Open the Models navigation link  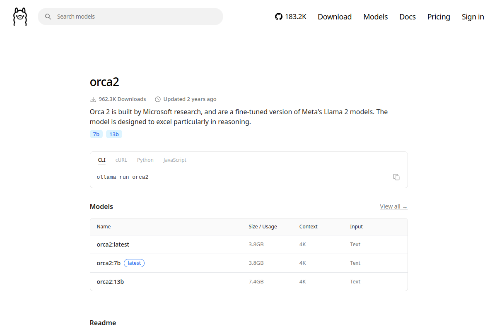(376, 17)
